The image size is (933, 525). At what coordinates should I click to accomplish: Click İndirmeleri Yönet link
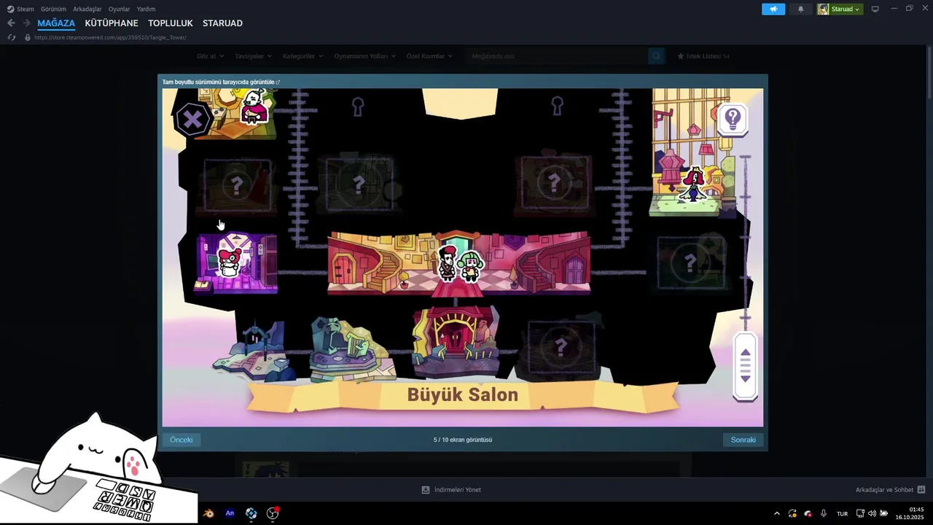[457, 490]
